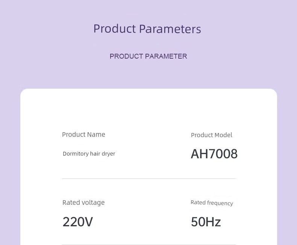This screenshot has height=245, width=297.
Task: Click the word dryer in product name
Action: coord(108,154)
